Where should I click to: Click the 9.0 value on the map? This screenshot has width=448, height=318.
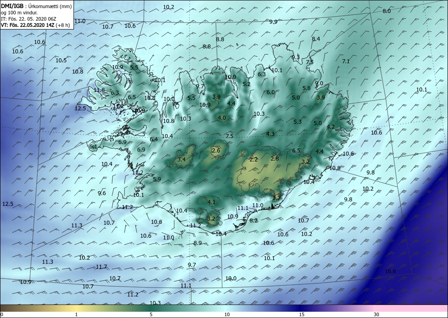tap(319, 83)
